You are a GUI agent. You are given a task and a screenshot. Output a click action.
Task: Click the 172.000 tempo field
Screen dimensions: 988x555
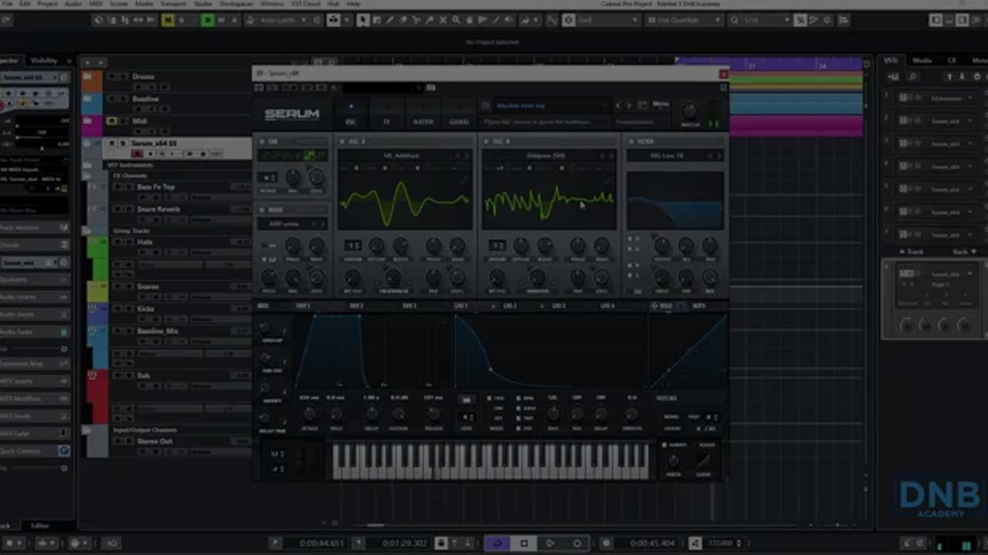pos(722,543)
